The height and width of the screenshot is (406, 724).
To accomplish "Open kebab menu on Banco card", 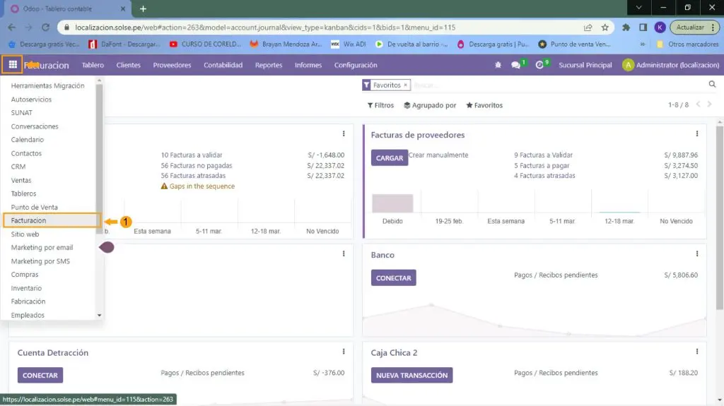I will (x=697, y=254).
